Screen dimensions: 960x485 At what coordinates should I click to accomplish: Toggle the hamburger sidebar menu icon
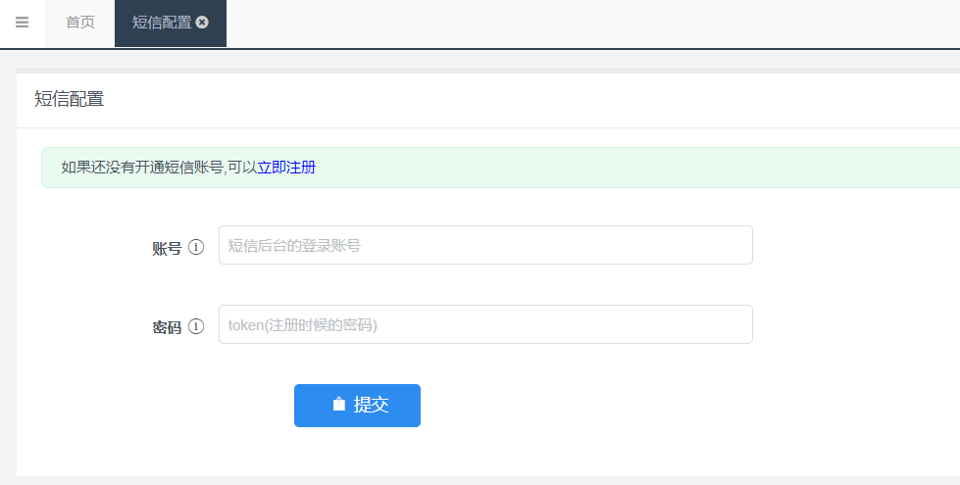[x=22, y=23]
